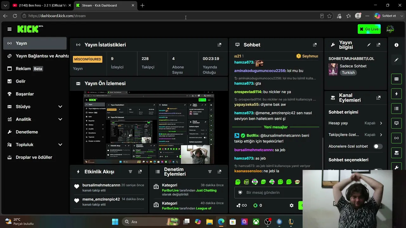Viewport: 406px width, 228px height.
Task: Pop out the Sohbet chat panel
Action: coord(315,45)
